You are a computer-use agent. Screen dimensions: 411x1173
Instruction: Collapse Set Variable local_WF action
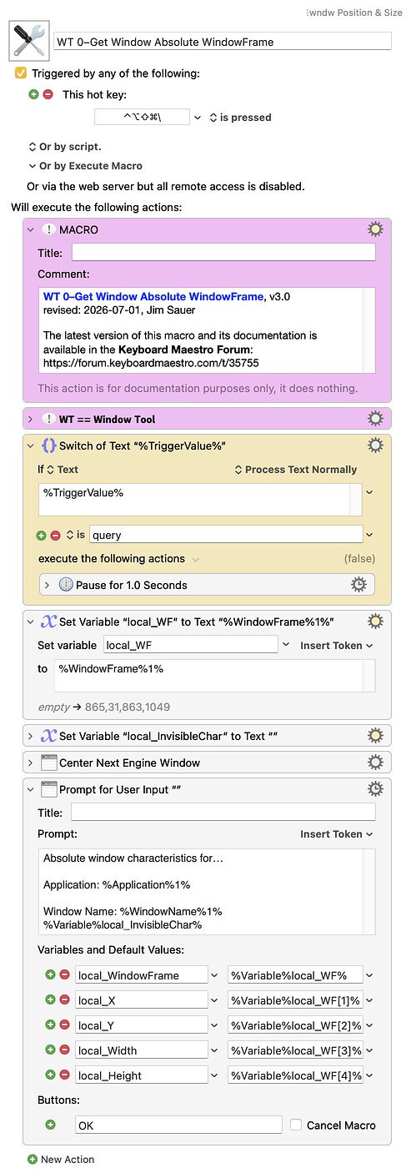(31, 622)
